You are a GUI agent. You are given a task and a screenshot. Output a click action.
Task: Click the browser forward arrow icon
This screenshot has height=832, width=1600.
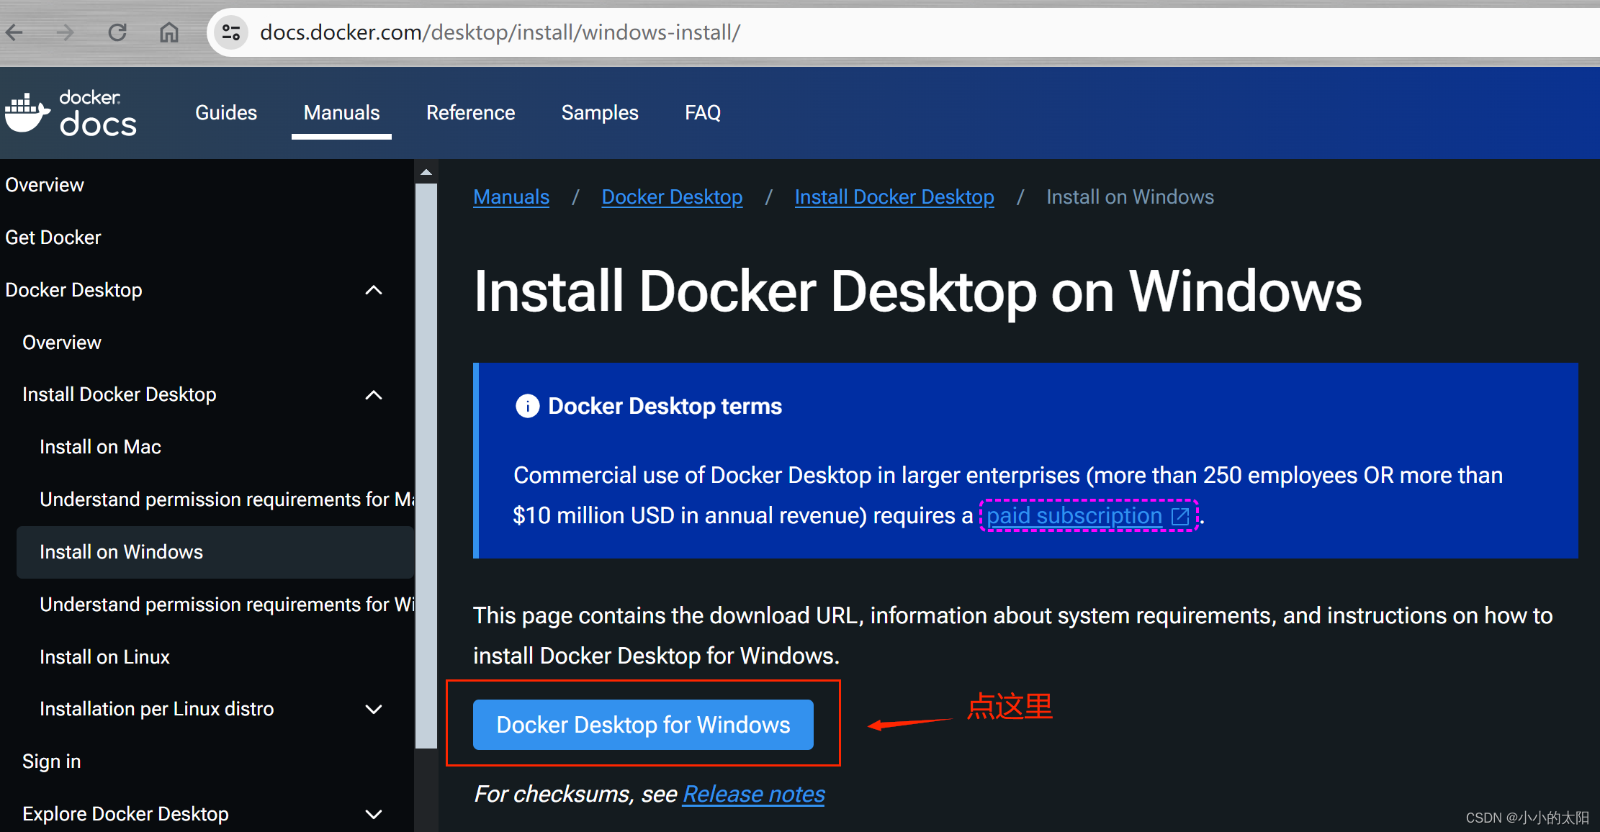(x=66, y=32)
